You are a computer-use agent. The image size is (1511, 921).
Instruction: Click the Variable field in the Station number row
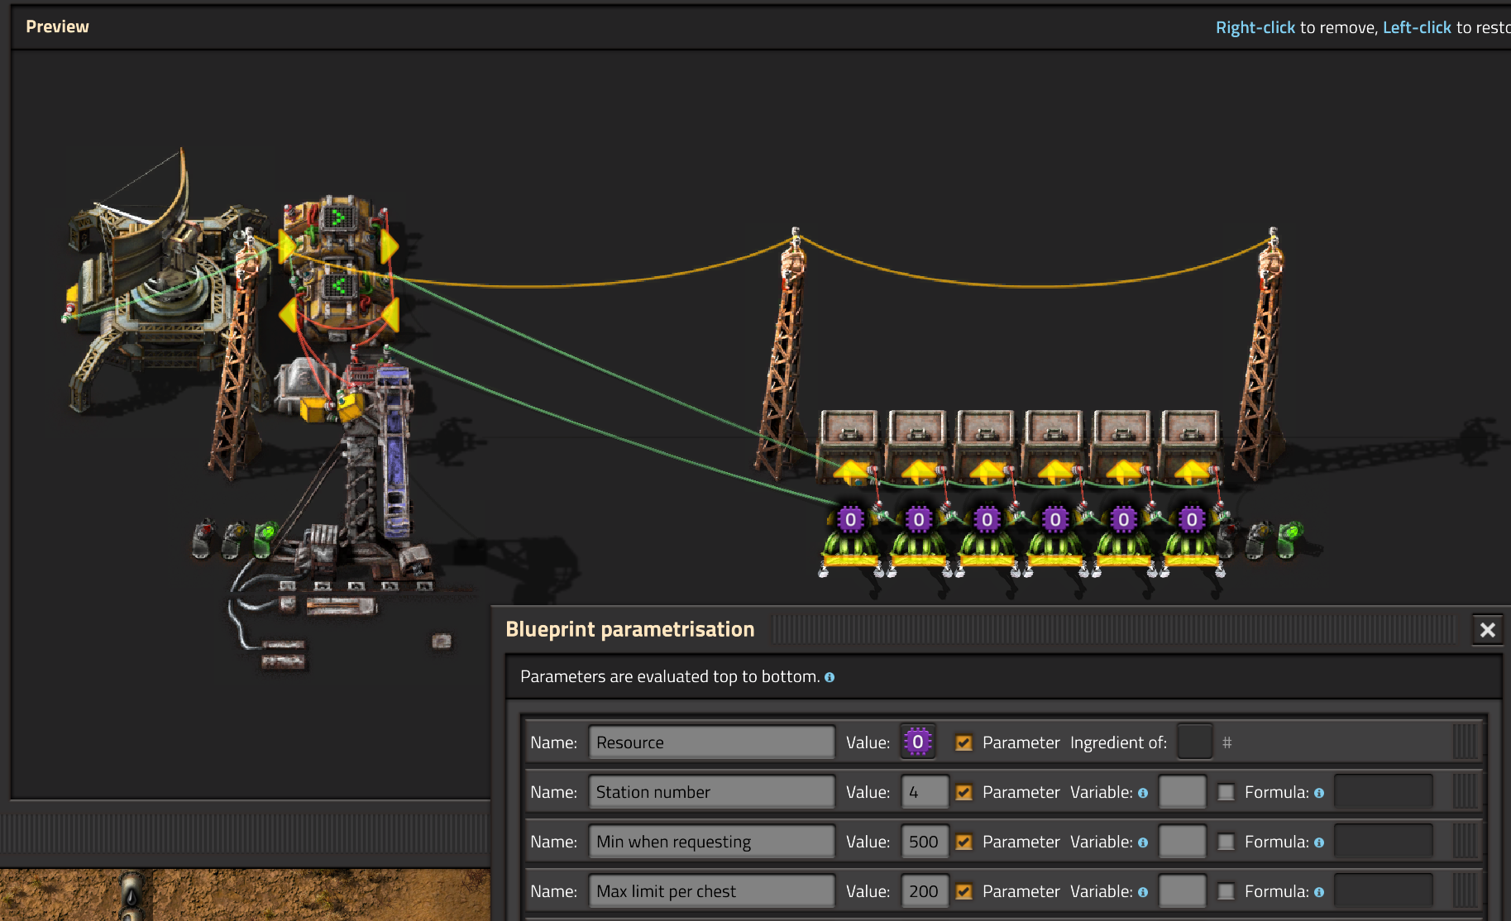pyautogui.click(x=1183, y=792)
